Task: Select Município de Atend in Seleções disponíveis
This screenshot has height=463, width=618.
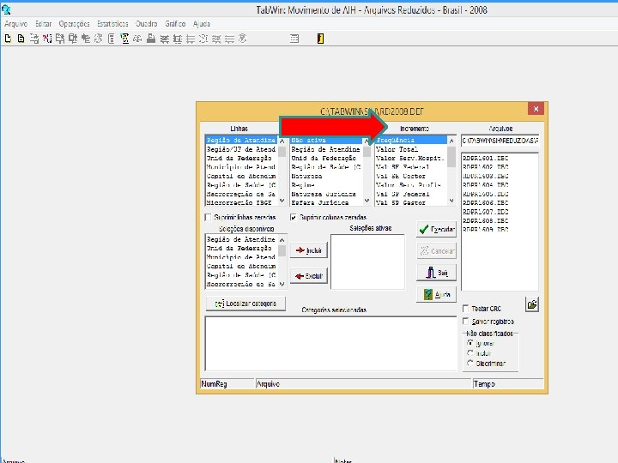Action: point(241,257)
